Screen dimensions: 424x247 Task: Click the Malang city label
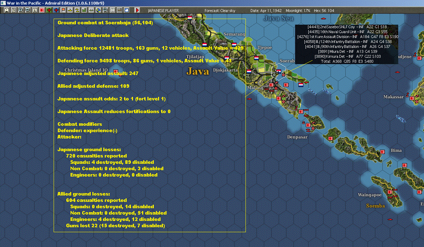(255, 88)
